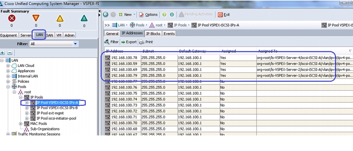353x151 pixels.
Task: Click the Filter funnel icon above table
Action: point(107,42)
